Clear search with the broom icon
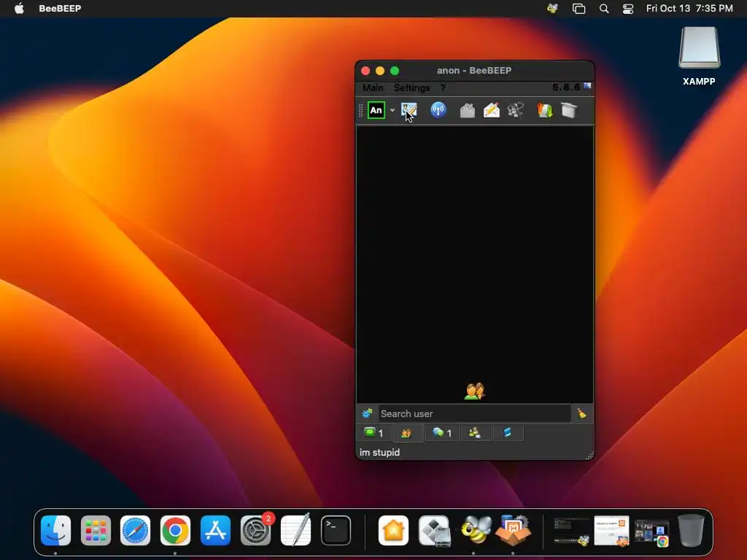The height and width of the screenshot is (560, 747). pos(581,413)
